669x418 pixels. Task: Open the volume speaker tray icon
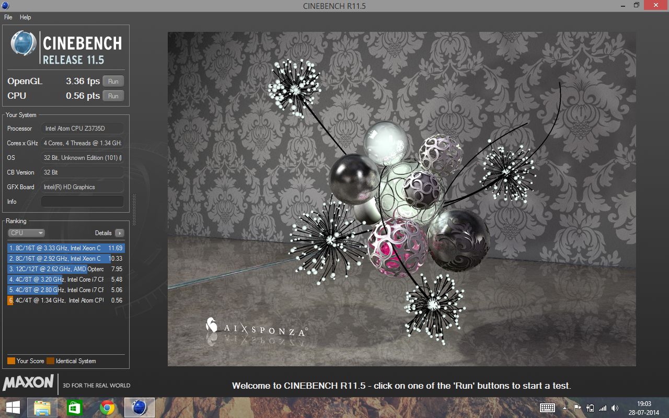click(615, 408)
